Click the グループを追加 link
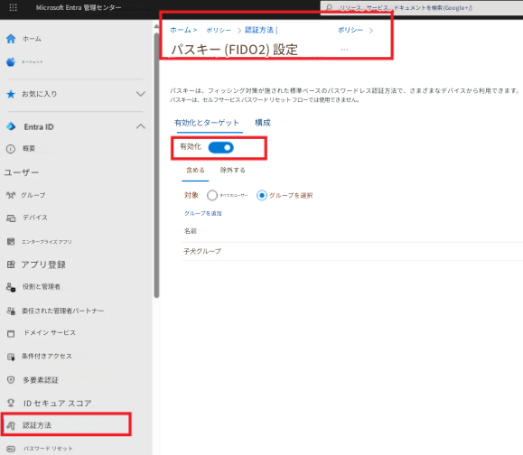The image size is (523, 455). pyautogui.click(x=203, y=213)
